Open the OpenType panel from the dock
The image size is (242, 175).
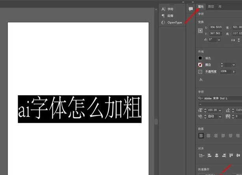[x=171, y=22]
